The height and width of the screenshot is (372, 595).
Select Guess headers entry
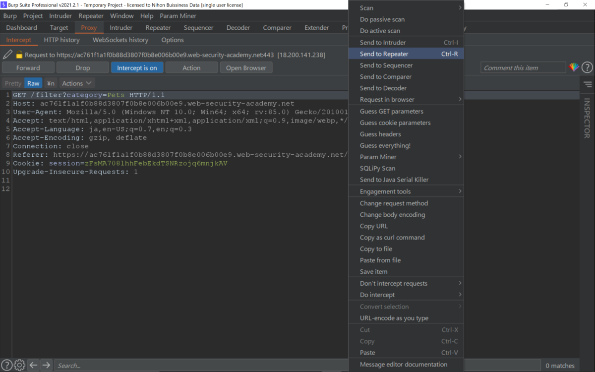[x=406, y=134]
